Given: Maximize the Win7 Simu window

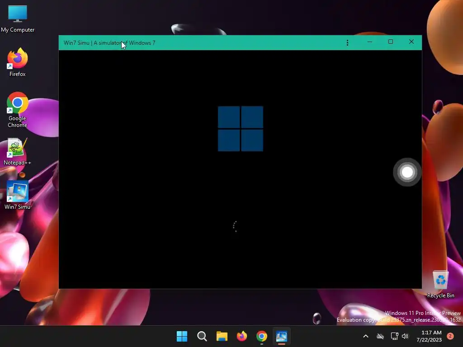Looking at the screenshot, I should point(390,42).
